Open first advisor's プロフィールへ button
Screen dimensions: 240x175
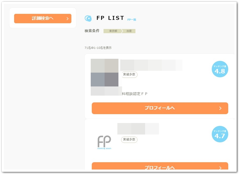[160, 108]
